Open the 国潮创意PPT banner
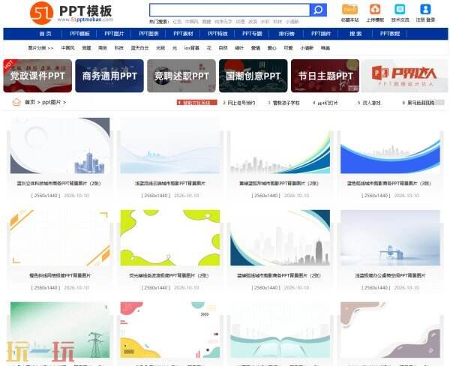 click(253, 76)
